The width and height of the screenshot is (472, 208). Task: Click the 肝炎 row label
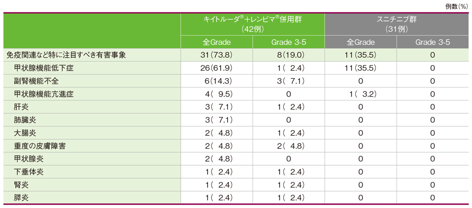point(22,107)
